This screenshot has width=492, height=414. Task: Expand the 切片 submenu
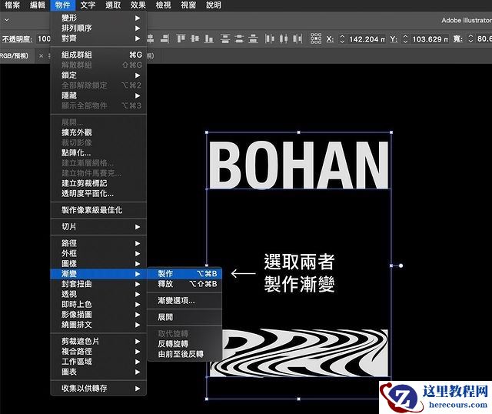click(98, 227)
